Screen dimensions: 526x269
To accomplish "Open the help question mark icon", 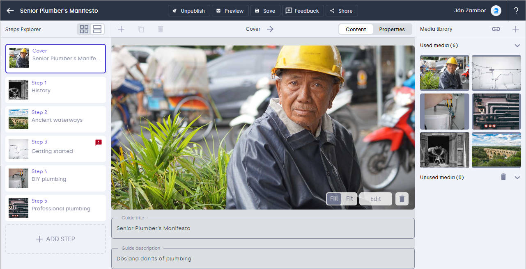I will 516,11.
